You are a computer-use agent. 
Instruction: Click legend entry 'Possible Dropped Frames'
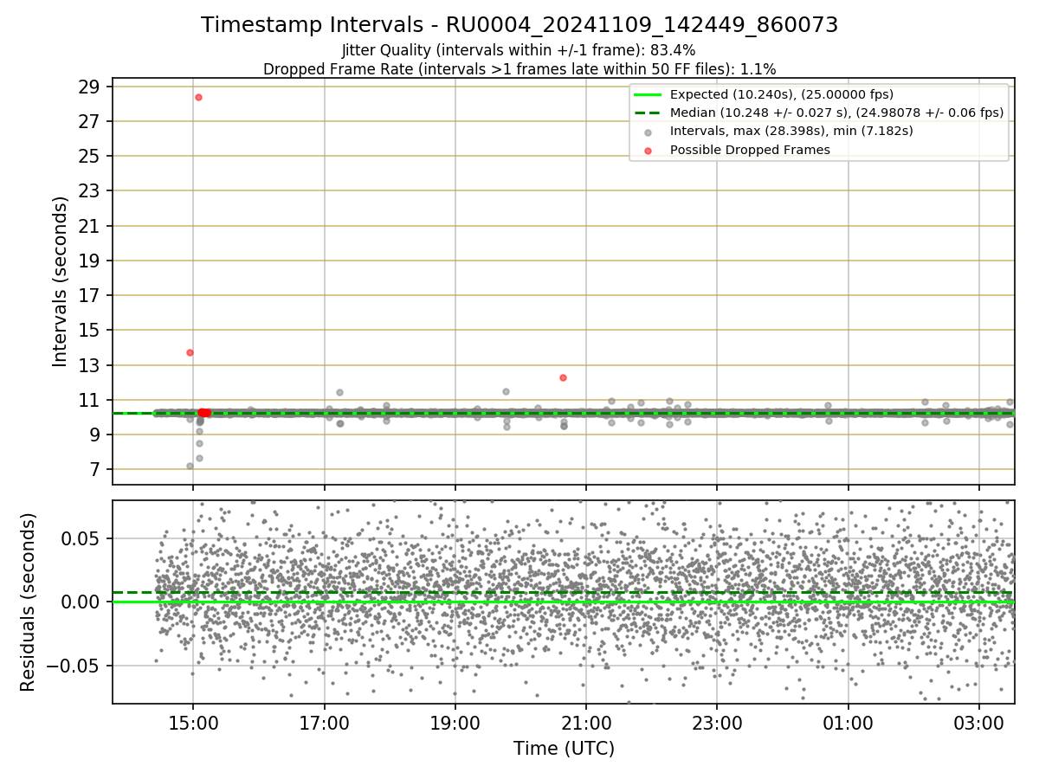tap(750, 150)
